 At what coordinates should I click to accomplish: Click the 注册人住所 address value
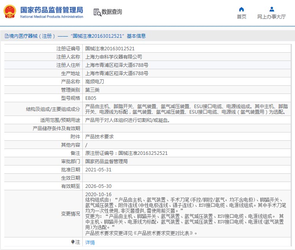tap(117, 65)
